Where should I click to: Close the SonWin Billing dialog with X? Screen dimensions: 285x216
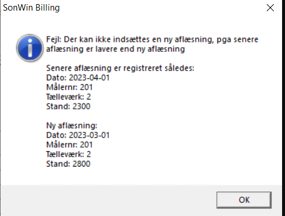(270, 8)
